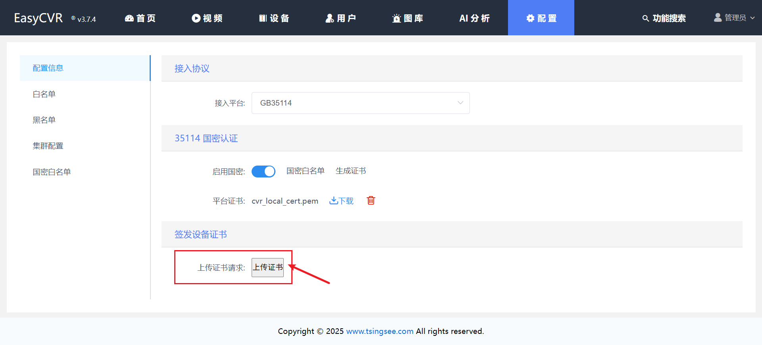Screen dimensions: 762x345
Task: Open 集群配置 in the sidebar
Action: 48,146
